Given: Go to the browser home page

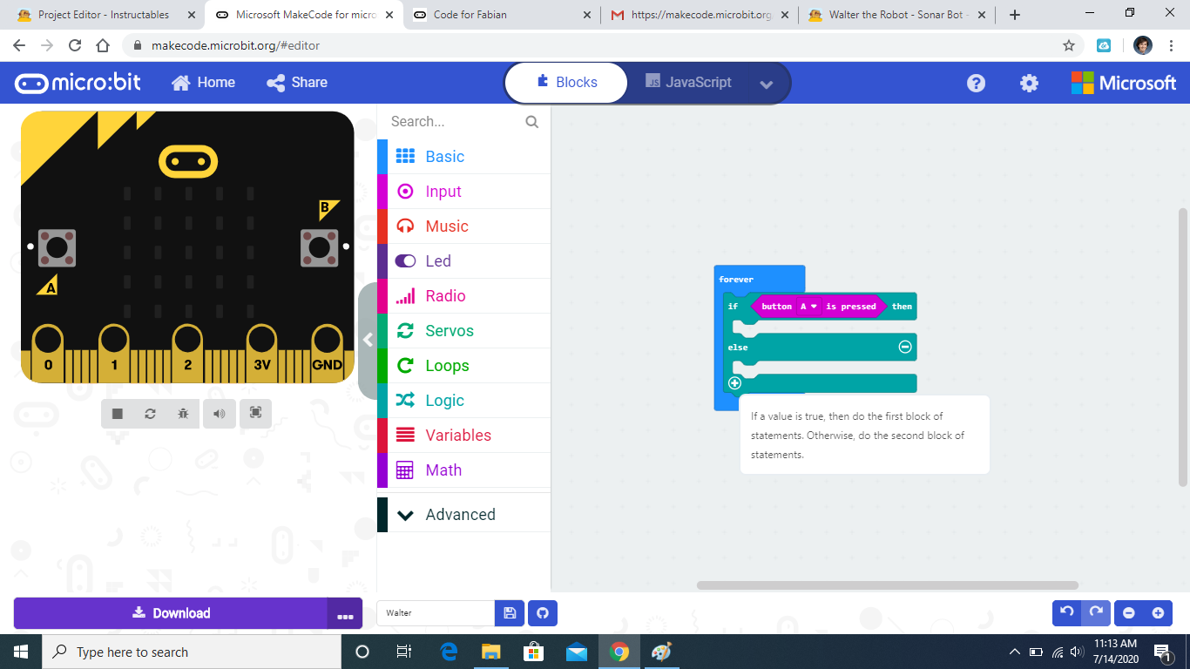Looking at the screenshot, I should tap(103, 45).
